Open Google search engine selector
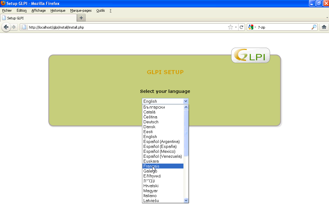329x206 pixels. tap(252, 27)
